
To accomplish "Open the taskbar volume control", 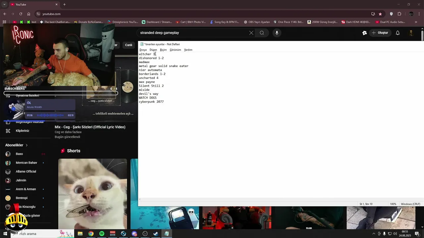I will tap(396, 234).
